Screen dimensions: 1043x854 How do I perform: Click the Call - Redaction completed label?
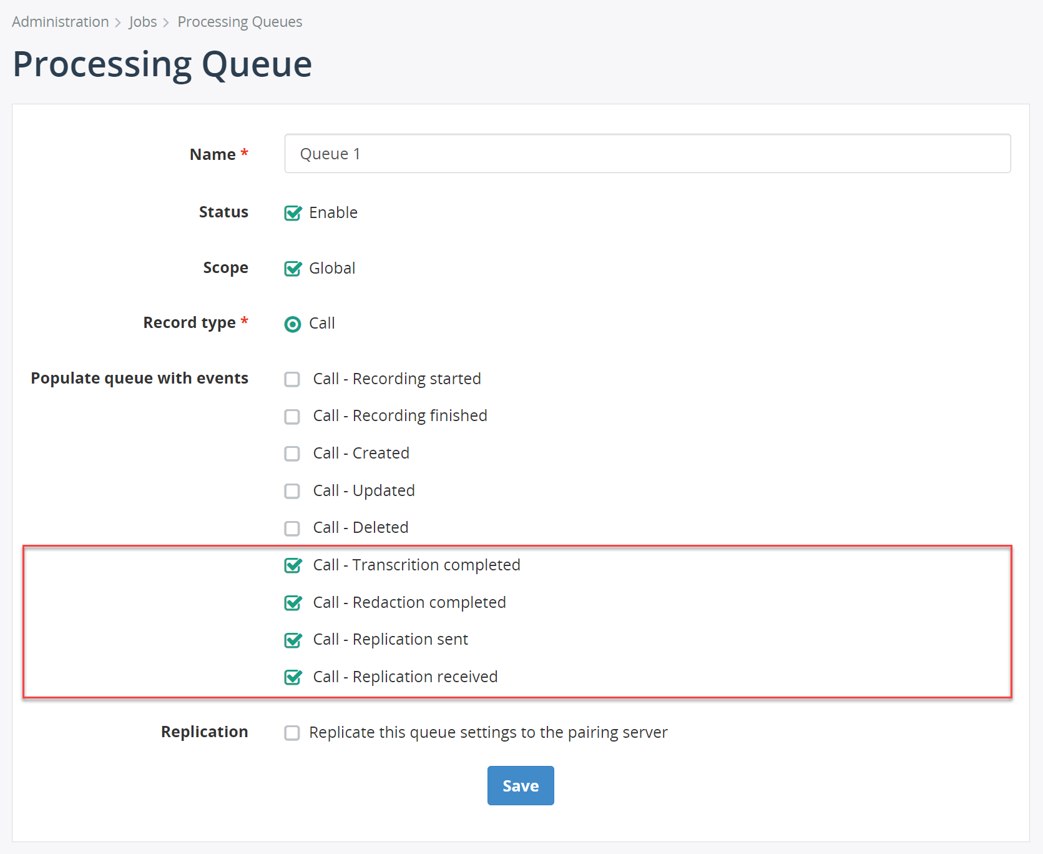click(409, 602)
